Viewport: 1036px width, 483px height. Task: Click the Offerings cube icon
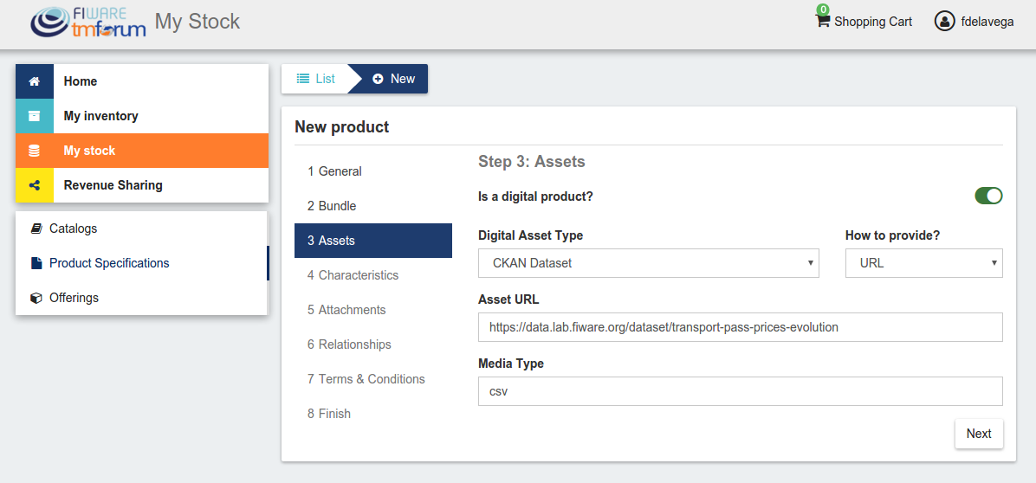[36, 298]
